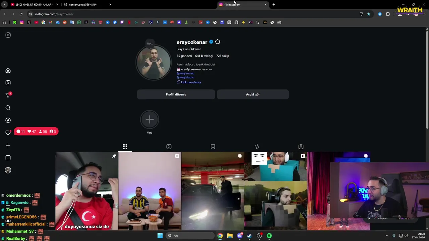Open the profile picture of erayozkenar
The height and width of the screenshot is (241, 429).
tap(154, 63)
